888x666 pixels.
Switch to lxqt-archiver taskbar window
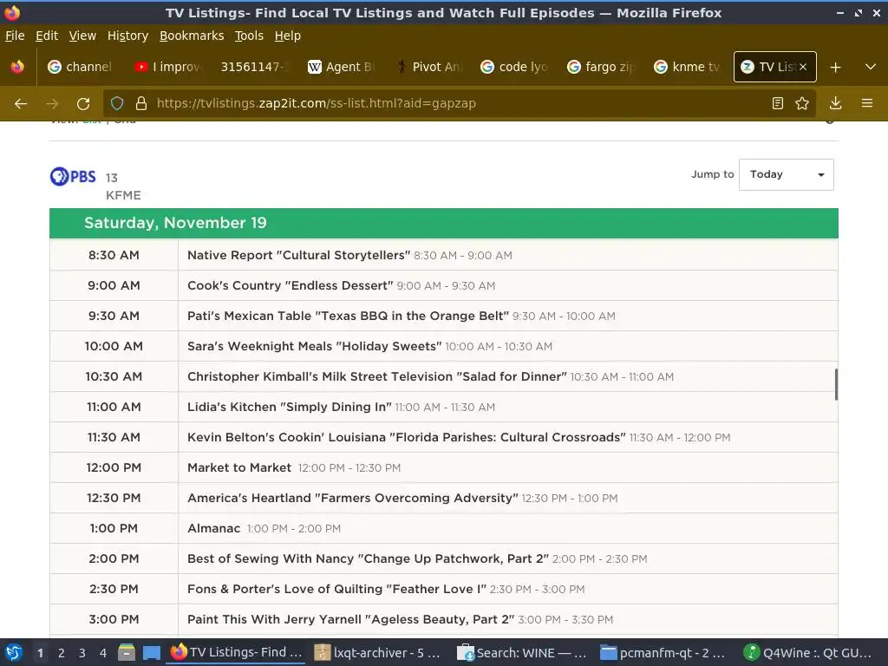tap(378, 652)
